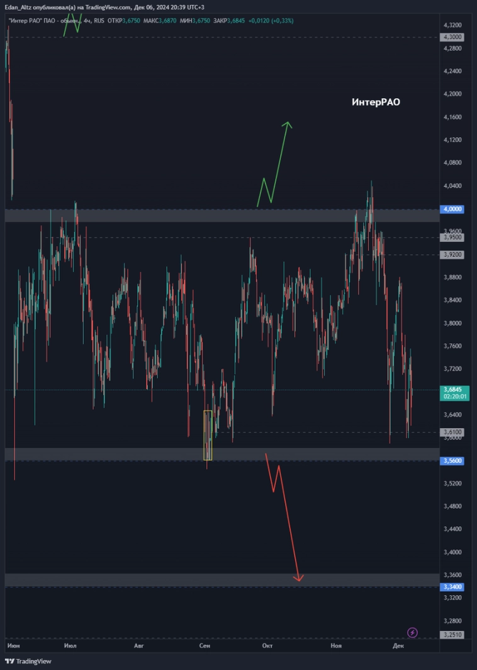Viewport: 477px width, 670px height.
Task: Click the 4,3200 tick on price axis
Action: point(452,25)
